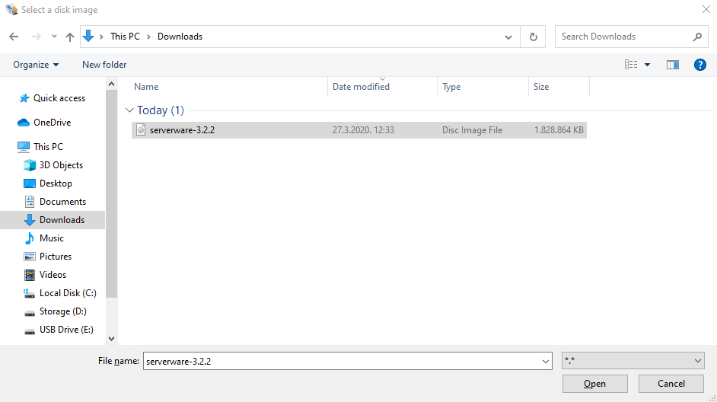This screenshot has height=402, width=717.
Task: Open USB Drive (E:)
Action: [x=66, y=330]
